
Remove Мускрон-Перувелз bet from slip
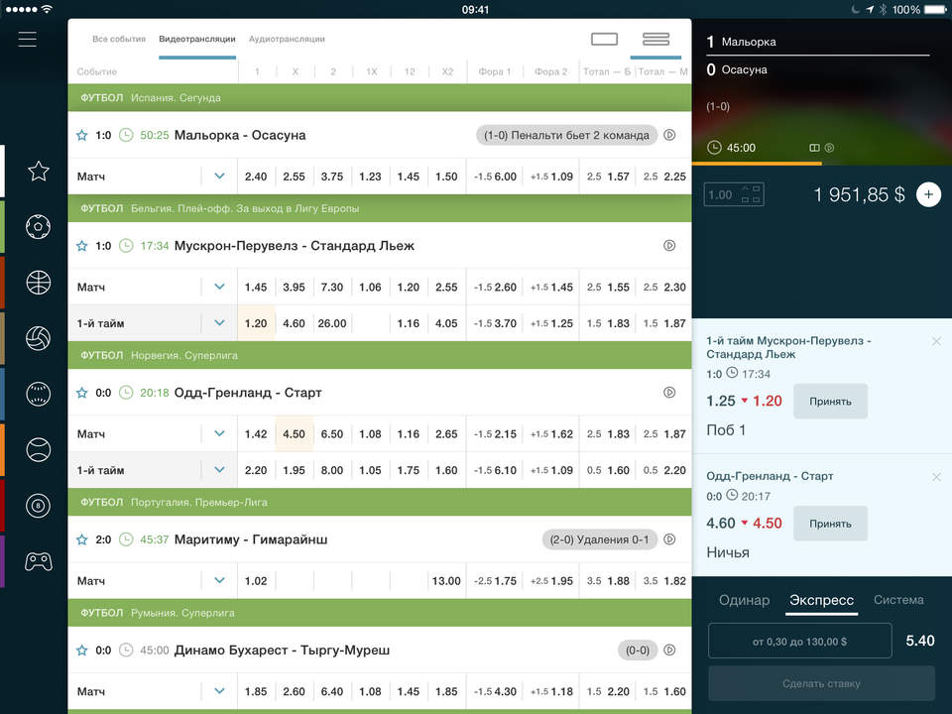pos(936,341)
